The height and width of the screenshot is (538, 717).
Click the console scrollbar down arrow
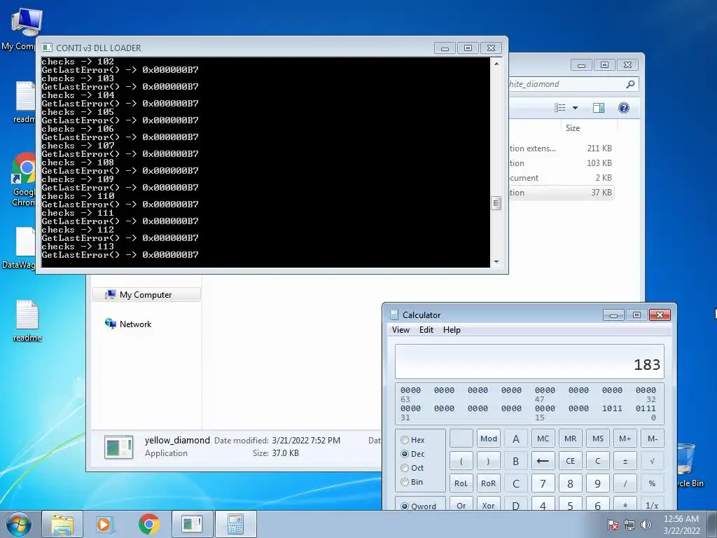click(496, 262)
